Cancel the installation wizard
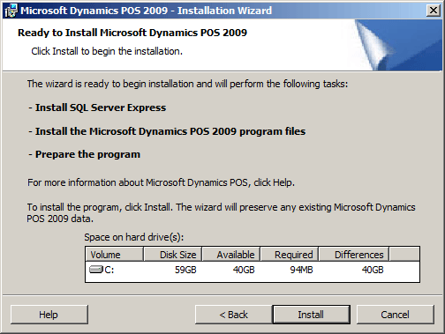The width and height of the screenshot is (445, 334). point(395,315)
